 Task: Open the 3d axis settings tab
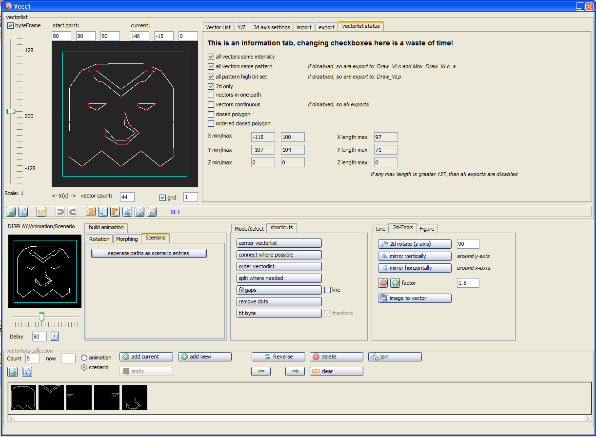click(271, 27)
